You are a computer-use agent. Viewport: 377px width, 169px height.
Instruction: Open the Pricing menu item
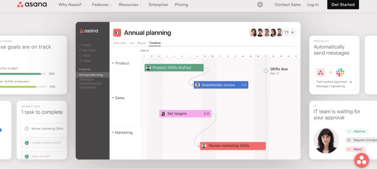[x=181, y=4]
